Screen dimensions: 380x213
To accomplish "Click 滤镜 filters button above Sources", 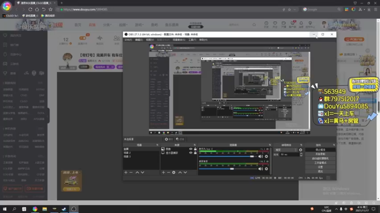I will click(x=180, y=139).
